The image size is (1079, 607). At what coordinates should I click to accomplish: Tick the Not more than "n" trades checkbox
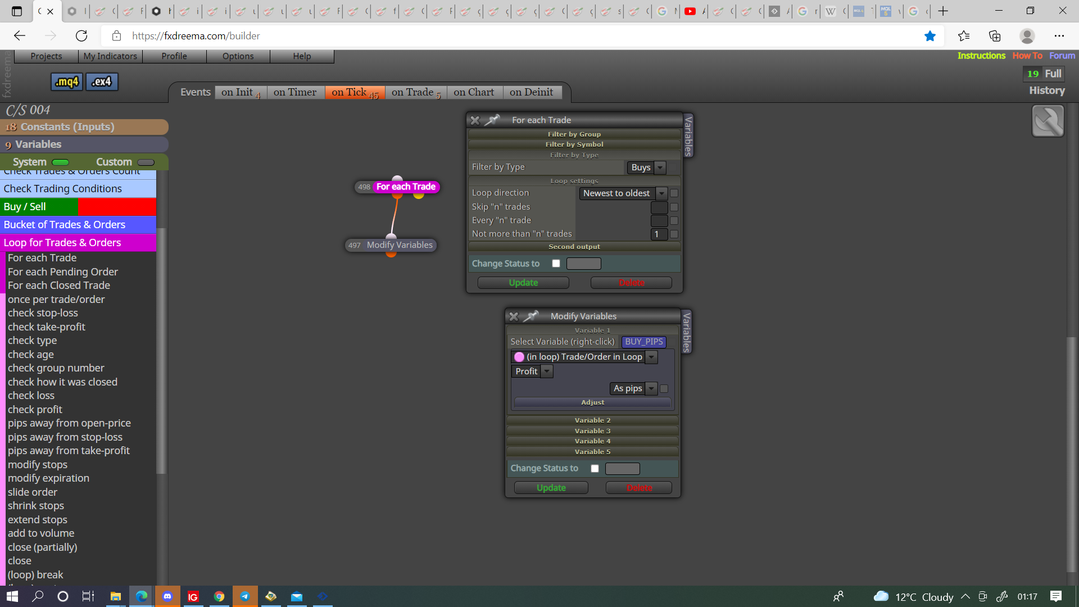click(x=674, y=234)
